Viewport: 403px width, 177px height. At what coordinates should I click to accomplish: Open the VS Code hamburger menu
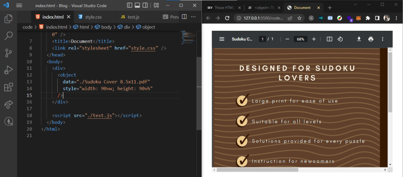click(19, 6)
